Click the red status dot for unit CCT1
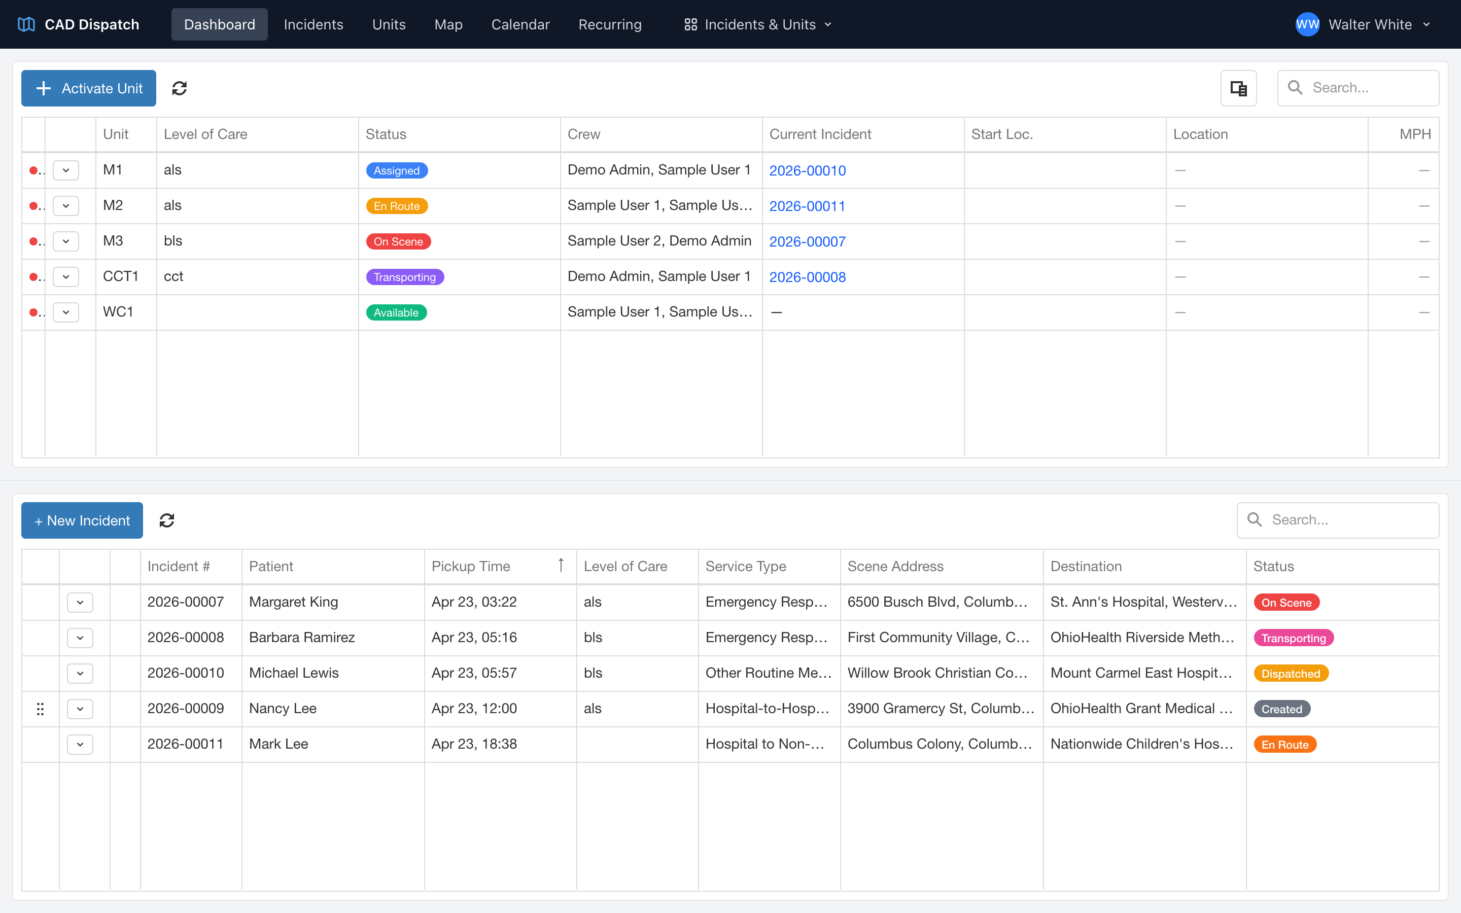This screenshot has width=1461, height=913. tap(34, 277)
